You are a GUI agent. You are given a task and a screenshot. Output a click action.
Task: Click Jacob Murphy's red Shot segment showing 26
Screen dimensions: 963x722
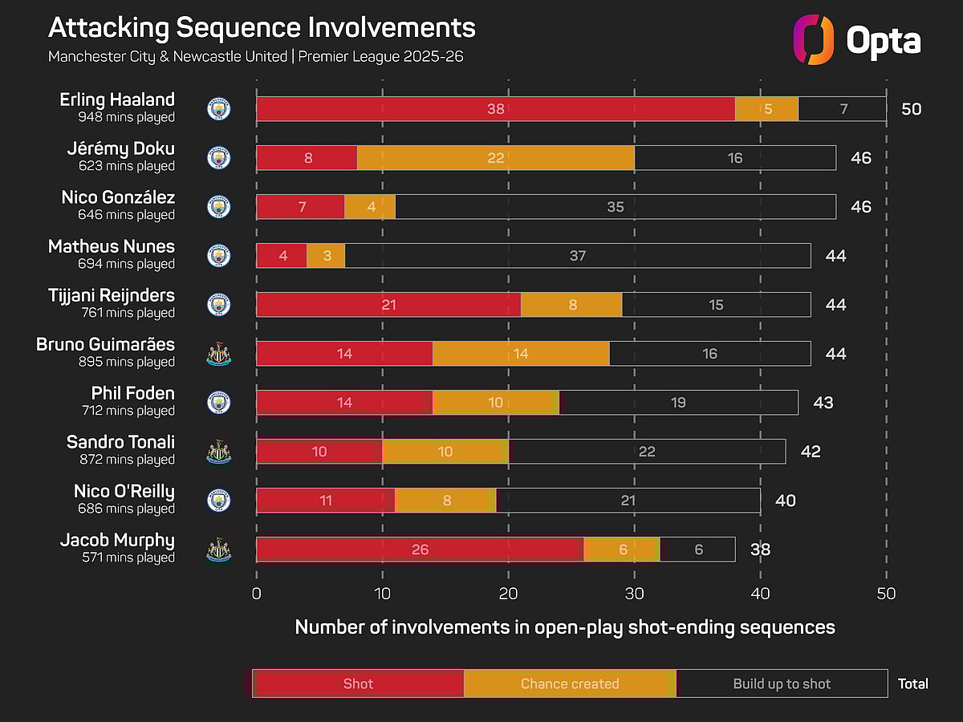[x=420, y=550]
